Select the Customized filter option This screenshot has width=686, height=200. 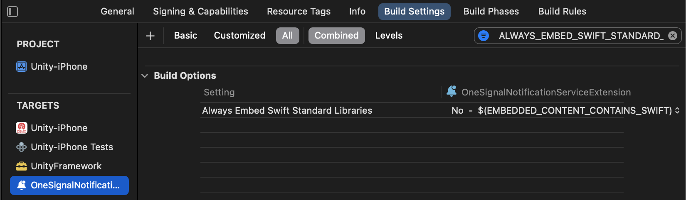point(239,36)
